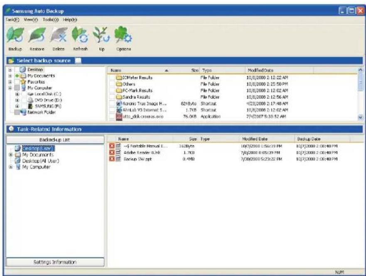This screenshot has width=366, height=276.
Task: Open the Task menu
Action: tap(12, 20)
